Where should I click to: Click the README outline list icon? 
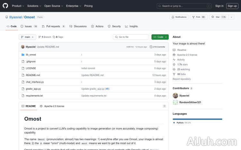tap(165, 106)
